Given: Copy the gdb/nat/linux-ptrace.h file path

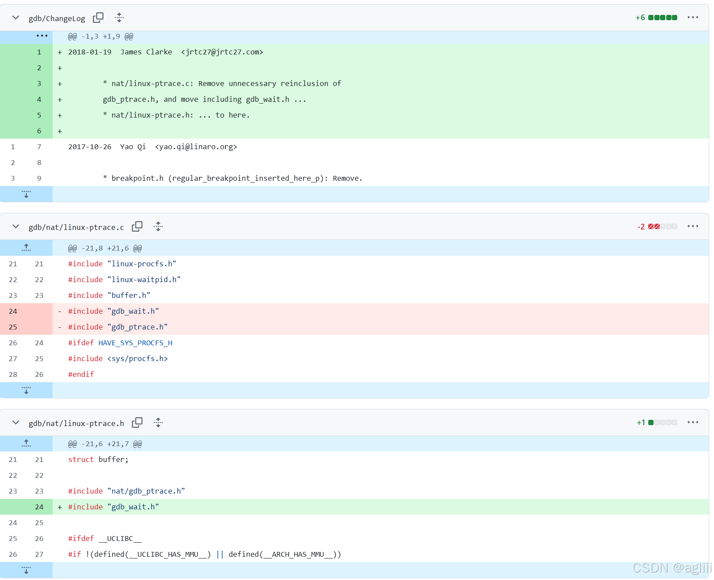Looking at the screenshot, I should (x=137, y=422).
